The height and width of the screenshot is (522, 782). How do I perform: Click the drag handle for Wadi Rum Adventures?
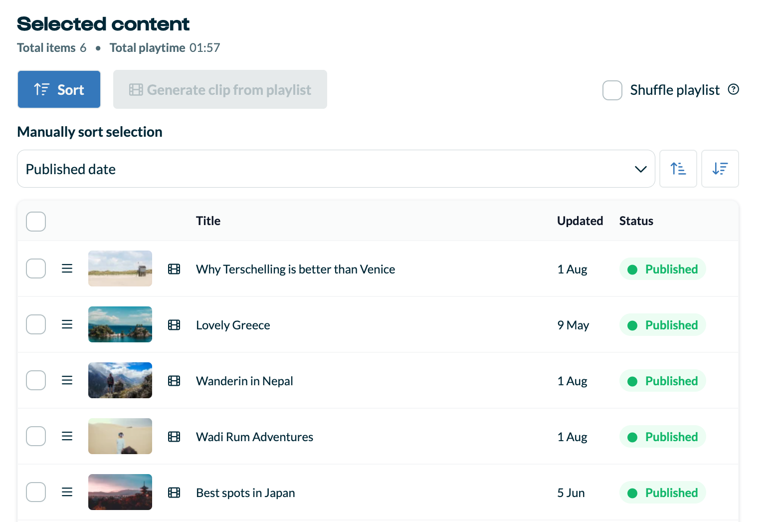coord(67,436)
